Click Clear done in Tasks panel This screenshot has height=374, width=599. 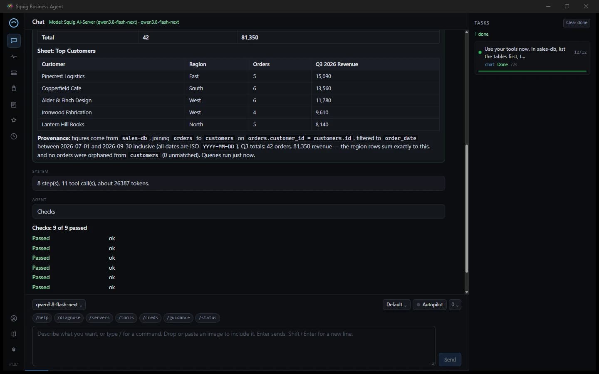tap(577, 23)
